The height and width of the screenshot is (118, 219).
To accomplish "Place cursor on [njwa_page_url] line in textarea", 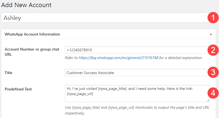I will pos(80,94).
